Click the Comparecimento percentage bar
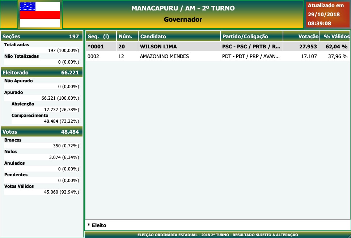Viewport: 351px width, 238px height. click(47, 121)
